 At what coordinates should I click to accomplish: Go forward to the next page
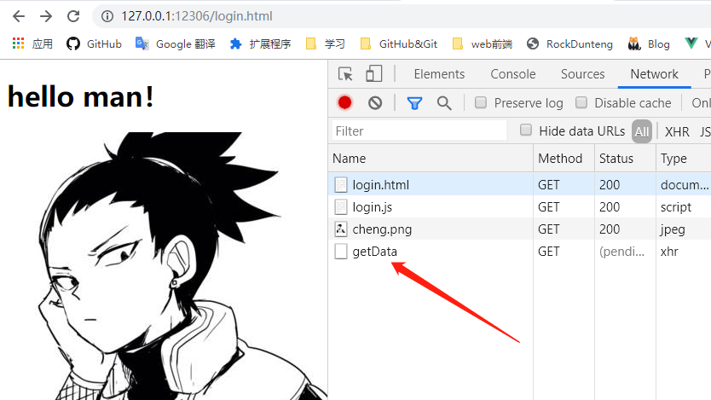click(x=46, y=16)
